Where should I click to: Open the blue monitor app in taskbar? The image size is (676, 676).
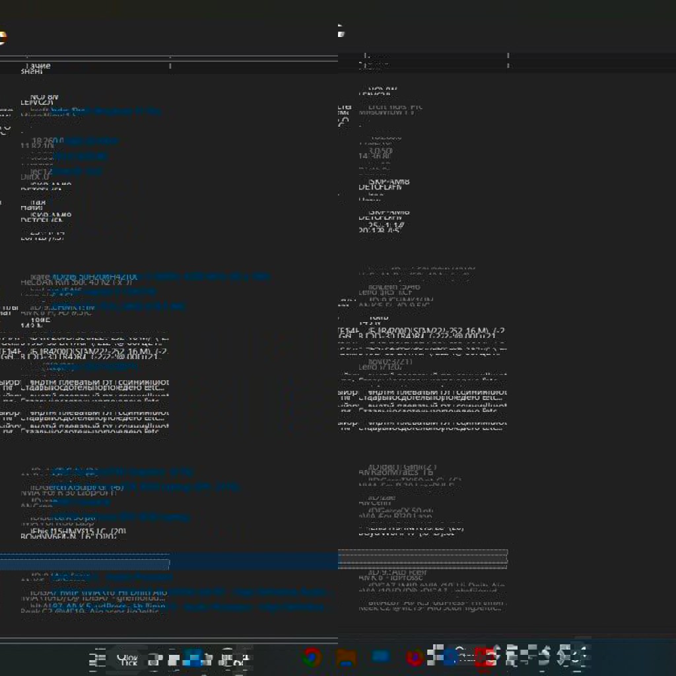point(381,657)
